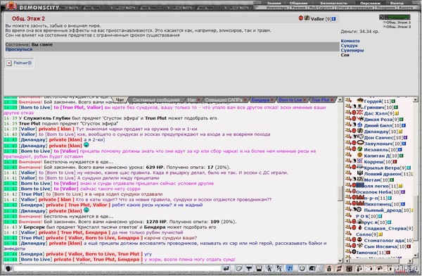Screen dimensions: 422x276
Task: Click the walking person icon in bottom toolbar
Action: pyautogui.click(x=269, y=268)
